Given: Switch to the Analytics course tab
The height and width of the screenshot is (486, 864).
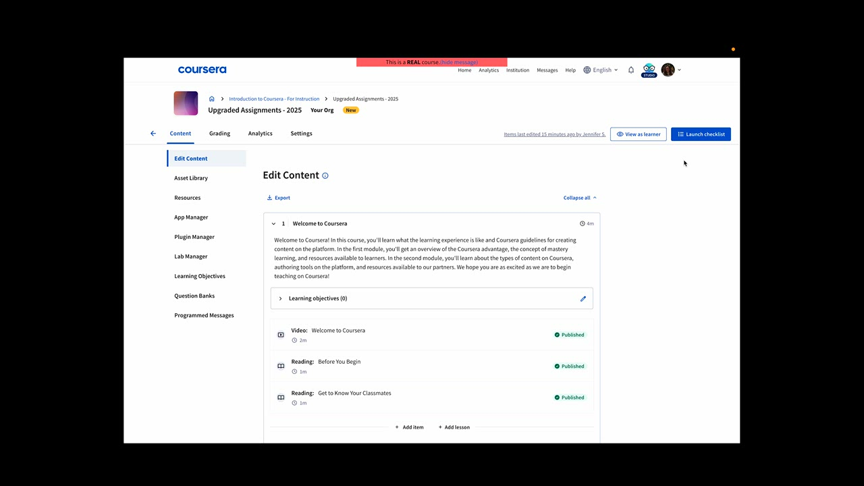Looking at the screenshot, I should (x=260, y=134).
